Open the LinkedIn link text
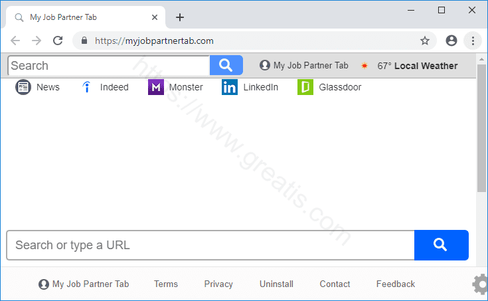This screenshot has width=488, height=301. [261, 87]
